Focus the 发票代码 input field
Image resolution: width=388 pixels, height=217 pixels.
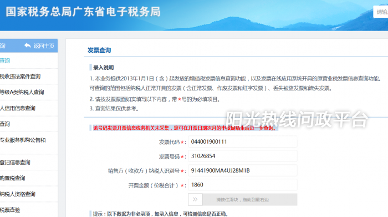243,142
